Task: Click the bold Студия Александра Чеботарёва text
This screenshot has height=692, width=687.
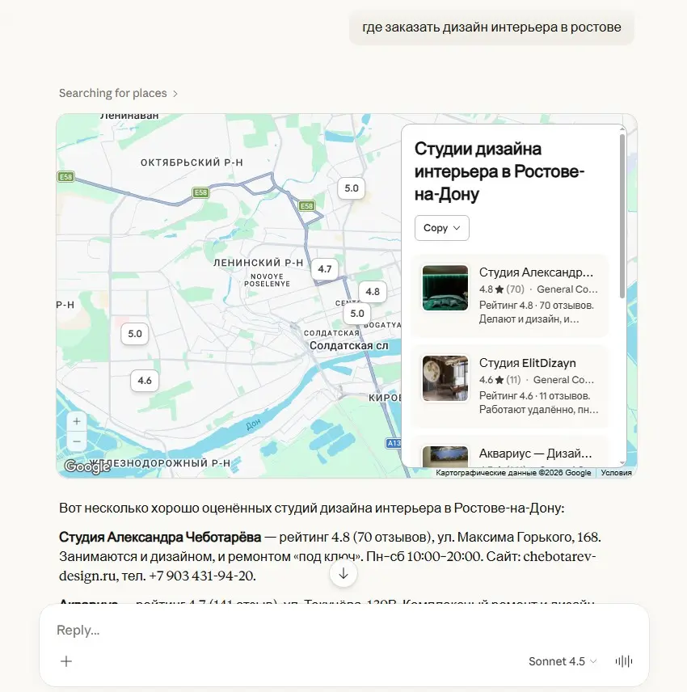Action: click(x=160, y=537)
